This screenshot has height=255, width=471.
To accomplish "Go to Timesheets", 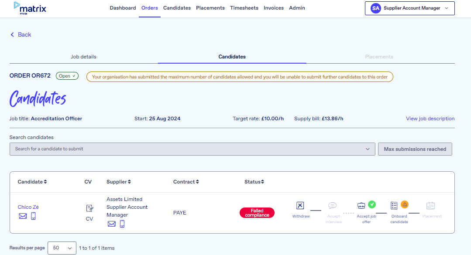I will pyautogui.click(x=244, y=8).
